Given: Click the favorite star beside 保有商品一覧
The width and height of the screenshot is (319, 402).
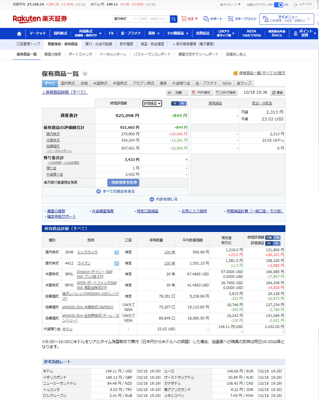Looking at the screenshot, I should click(x=85, y=74).
